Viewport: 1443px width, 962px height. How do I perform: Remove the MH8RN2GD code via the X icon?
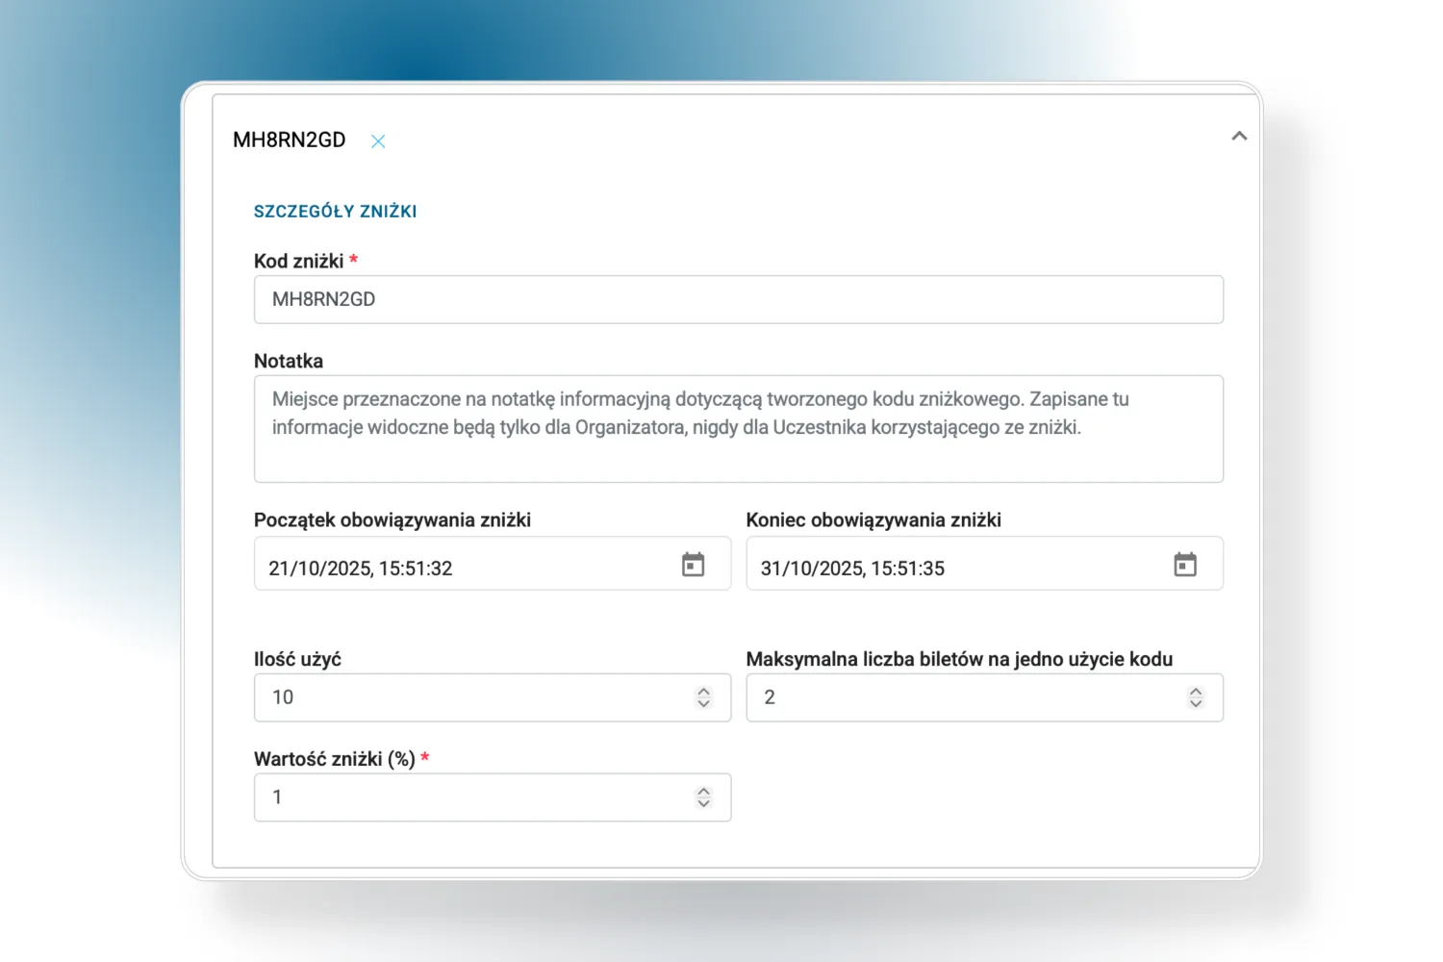coord(378,140)
